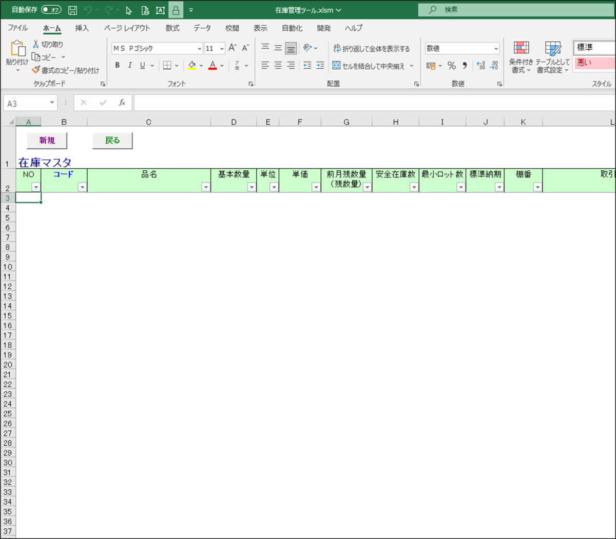
Task: Select the 悪い cell style swatch
Action: pyautogui.click(x=595, y=63)
